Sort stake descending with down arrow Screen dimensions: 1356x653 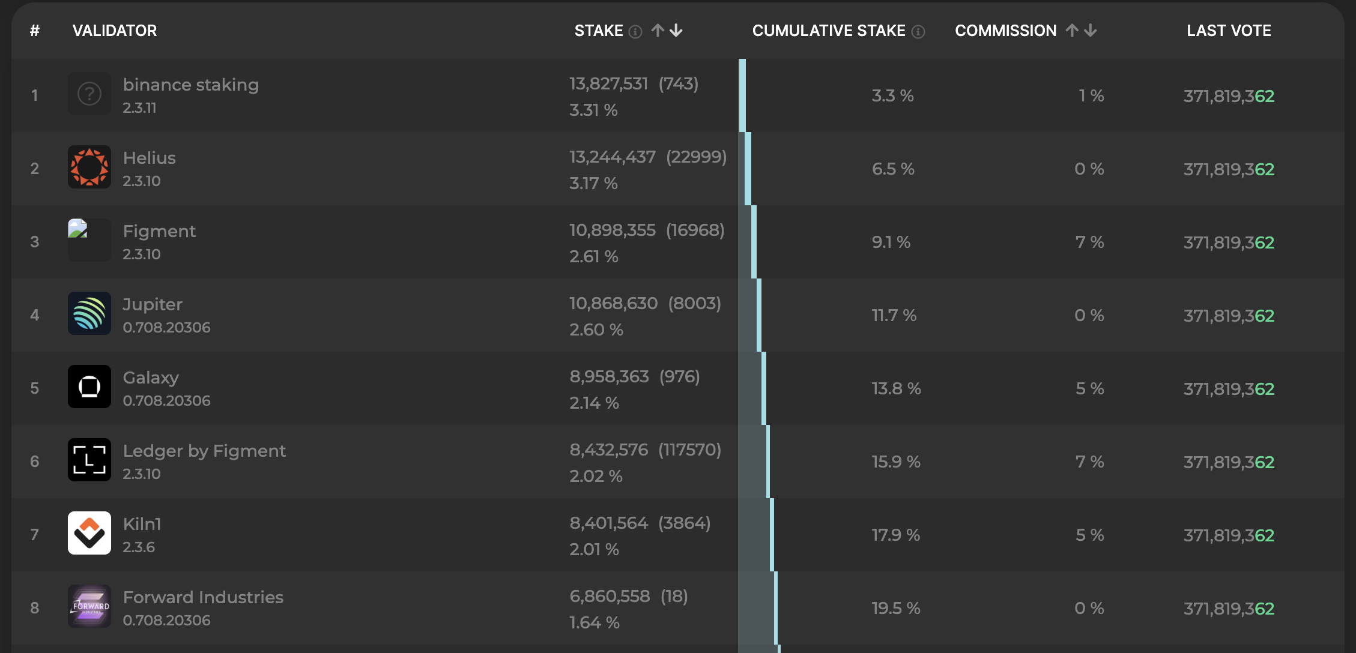(676, 31)
